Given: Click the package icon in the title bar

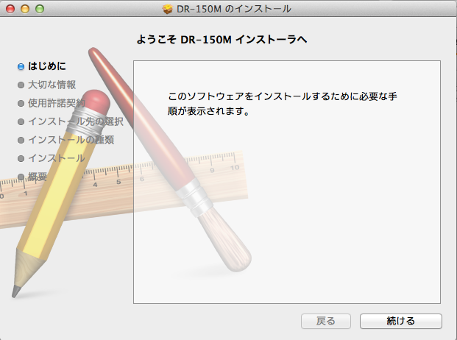Looking at the screenshot, I should [x=168, y=9].
